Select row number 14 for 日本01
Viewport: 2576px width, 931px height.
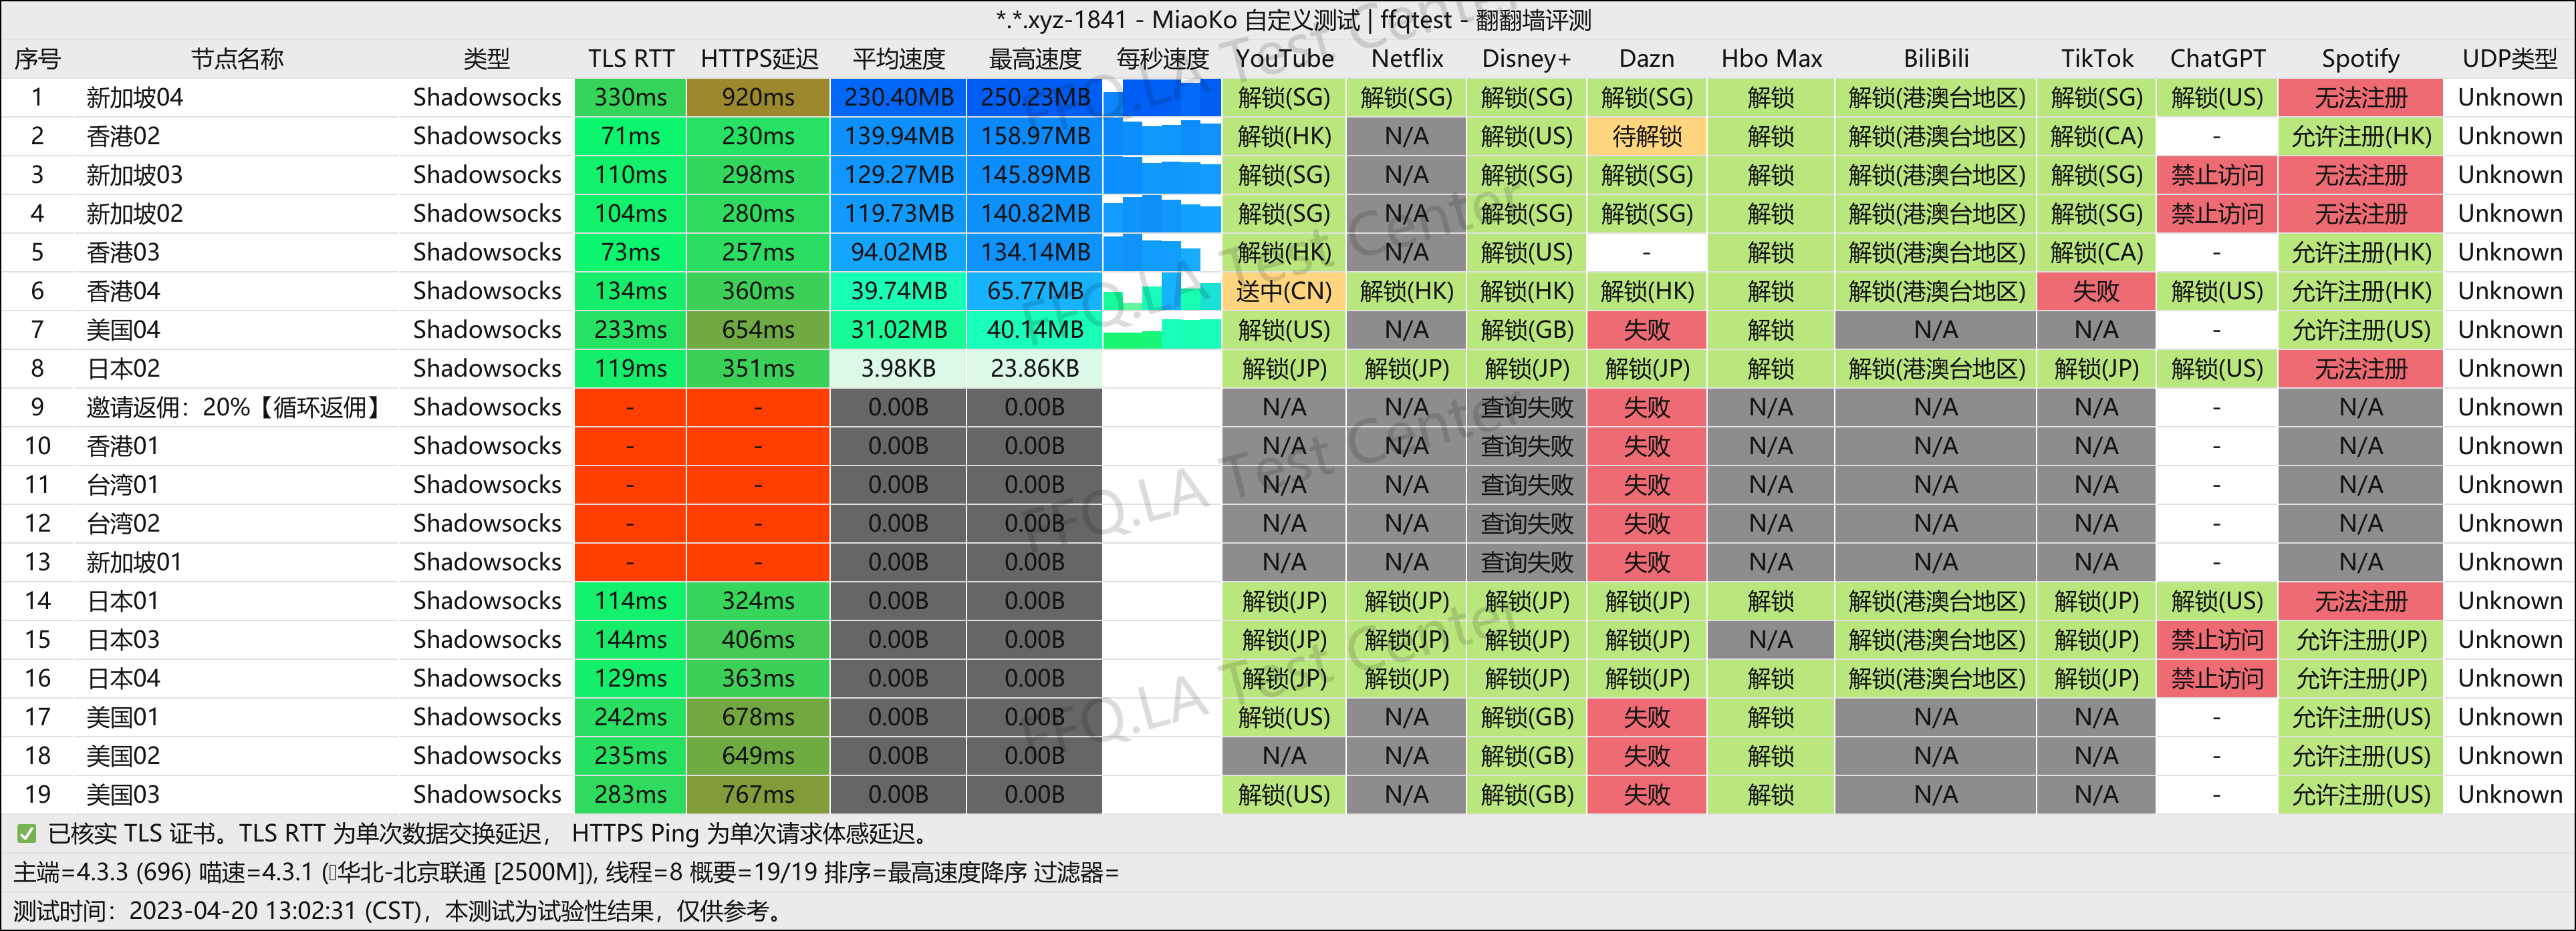point(38,600)
